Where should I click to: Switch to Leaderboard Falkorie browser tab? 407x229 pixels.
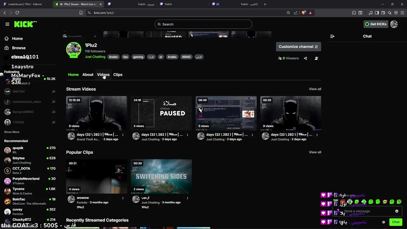(25, 4)
